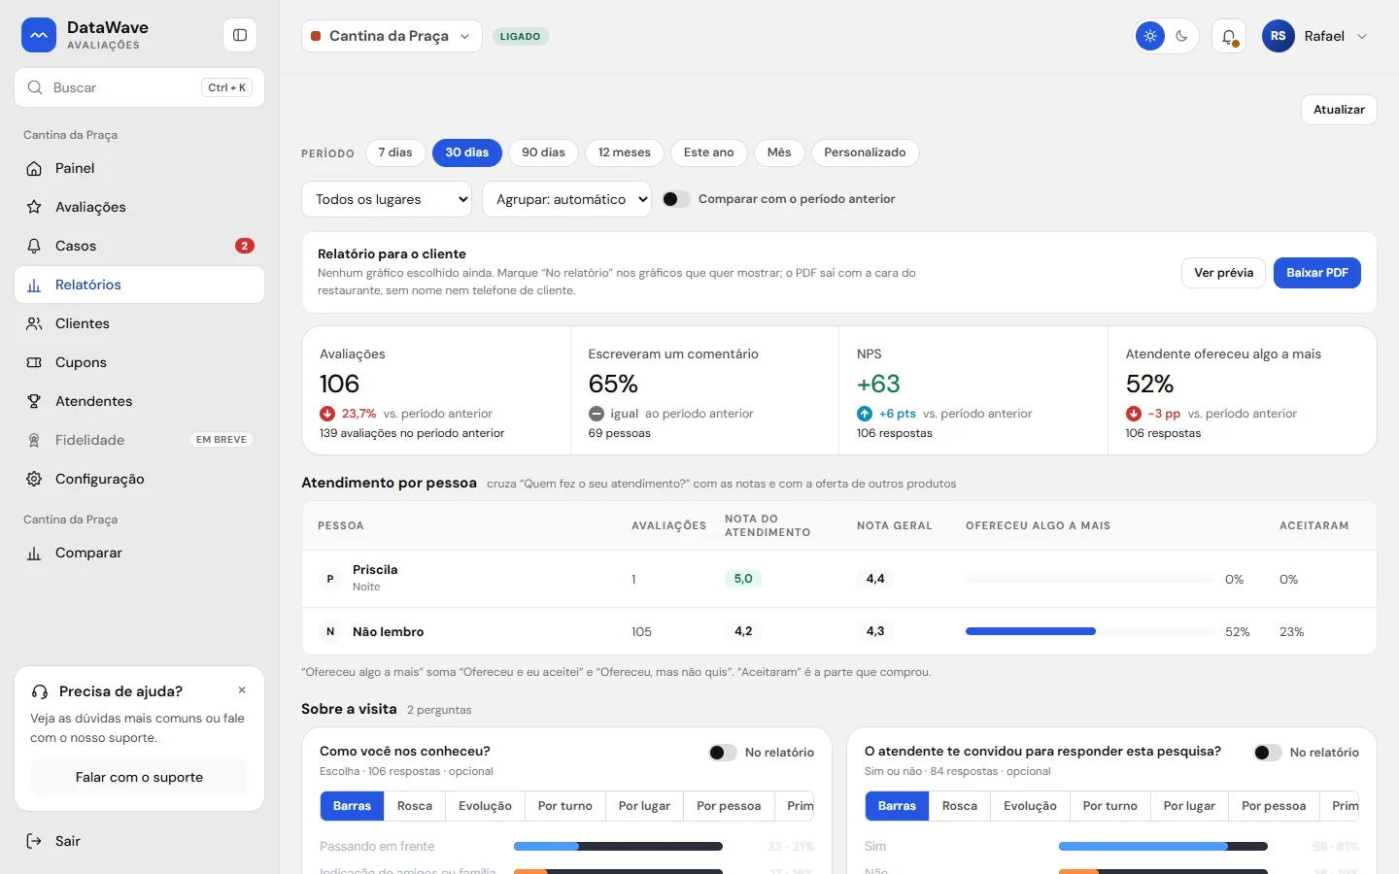Select the Personalizado period
This screenshot has height=874, width=1399.
pyautogui.click(x=865, y=152)
